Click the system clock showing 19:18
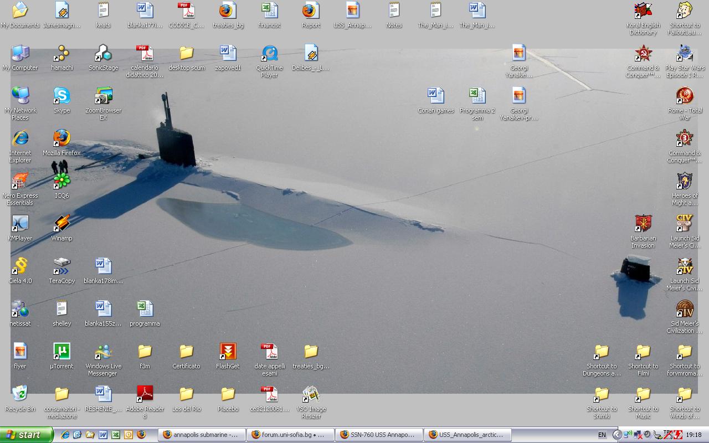709x443 pixels. [694, 435]
